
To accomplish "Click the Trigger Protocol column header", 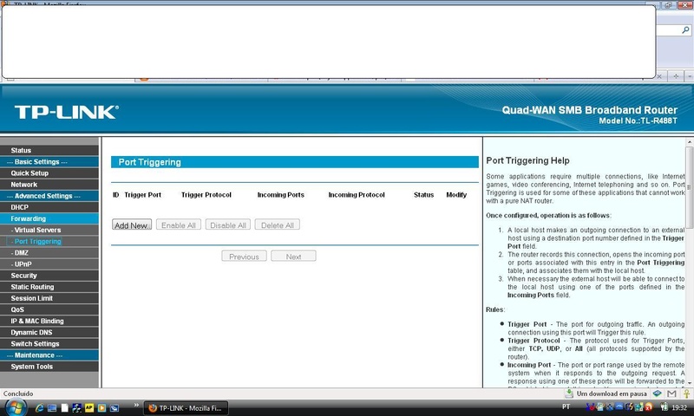I will pos(206,194).
